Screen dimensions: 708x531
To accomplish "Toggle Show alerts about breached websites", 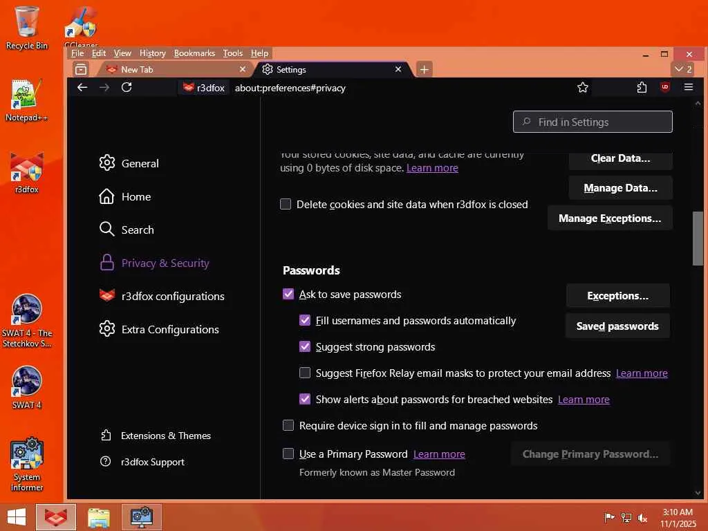I will (305, 399).
